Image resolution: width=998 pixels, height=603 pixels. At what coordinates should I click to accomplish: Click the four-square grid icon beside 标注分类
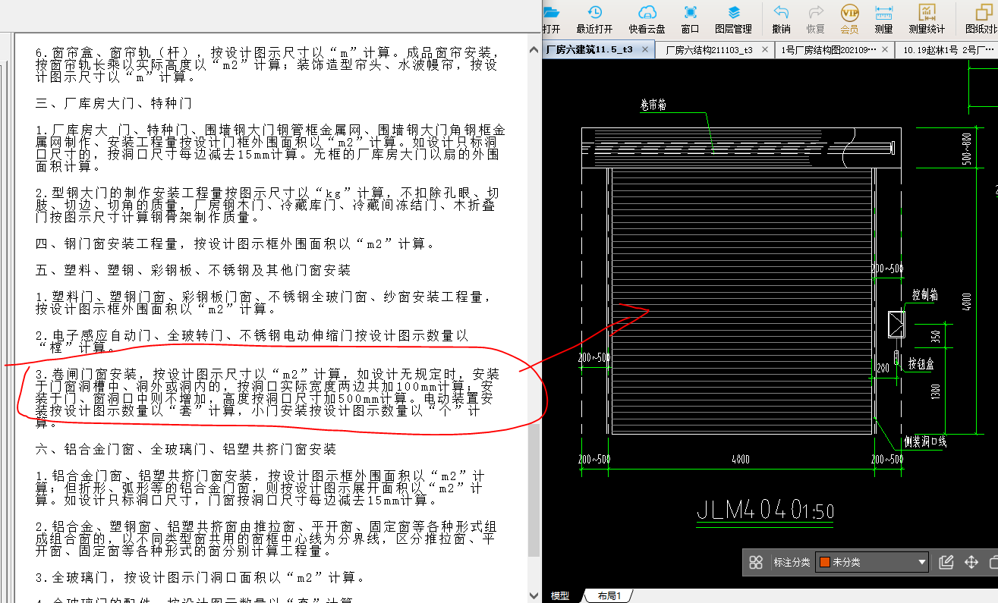[x=756, y=562]
